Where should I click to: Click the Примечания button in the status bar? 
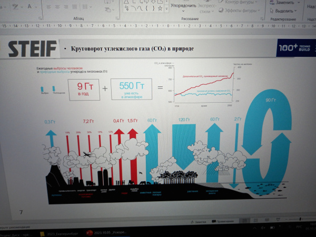point(223,221)
